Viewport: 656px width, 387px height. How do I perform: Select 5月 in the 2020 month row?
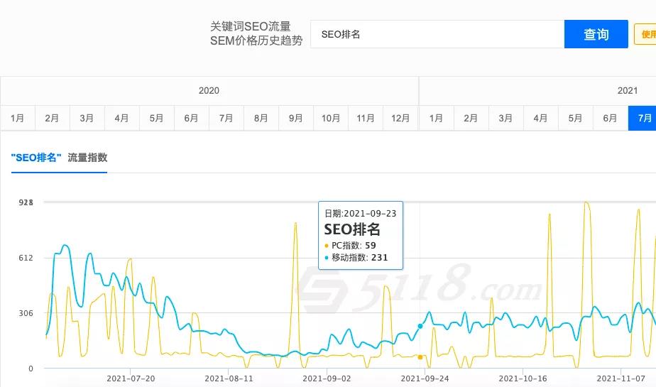[157, 118]
